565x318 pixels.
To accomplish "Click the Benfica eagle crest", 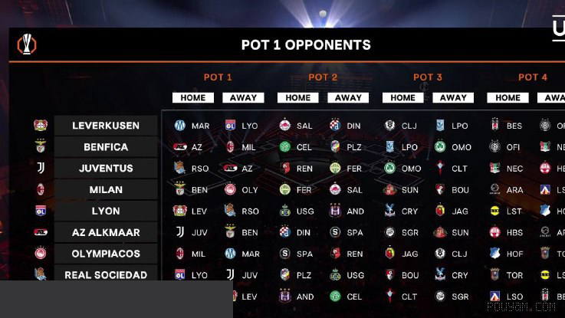I will pos(41,146).
